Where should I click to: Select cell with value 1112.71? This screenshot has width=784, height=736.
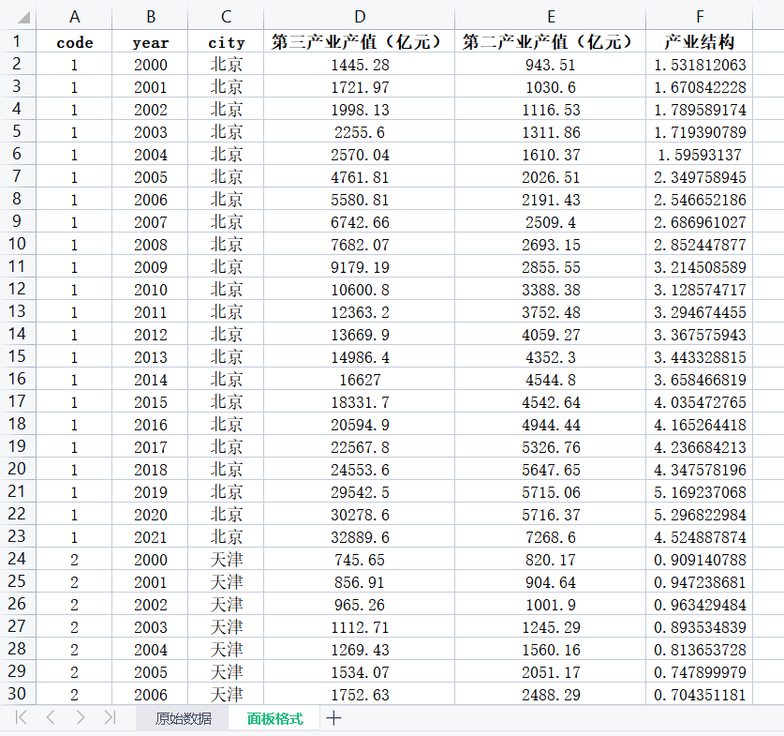tap(360, 627)
